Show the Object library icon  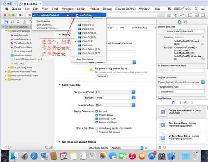[x=186, y=103]
